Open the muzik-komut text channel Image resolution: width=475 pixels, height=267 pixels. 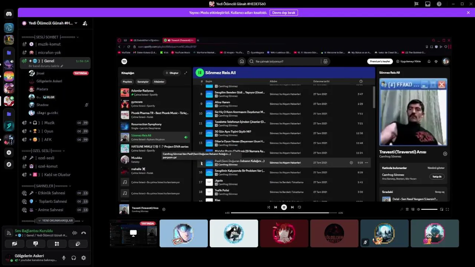click(x=55, y=44)
